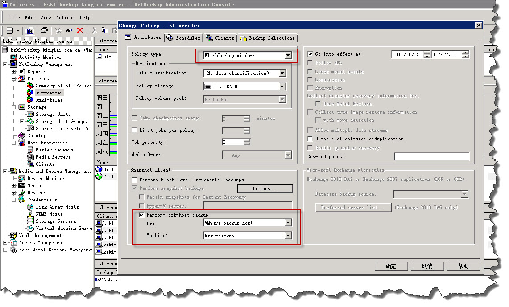
Task: Open the off-host Use dropdown
Action: click(288, 223)
